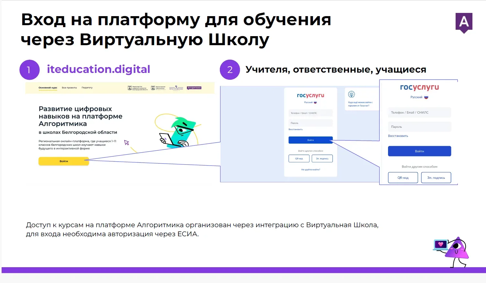The width and height of the screenshot is (486, 283).
Task: Choose QR-код login in the enlarged form
Action: (403, 177)
